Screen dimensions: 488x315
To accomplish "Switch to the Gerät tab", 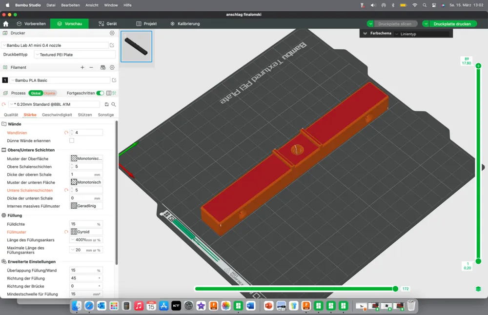I will tap(108, 23).
